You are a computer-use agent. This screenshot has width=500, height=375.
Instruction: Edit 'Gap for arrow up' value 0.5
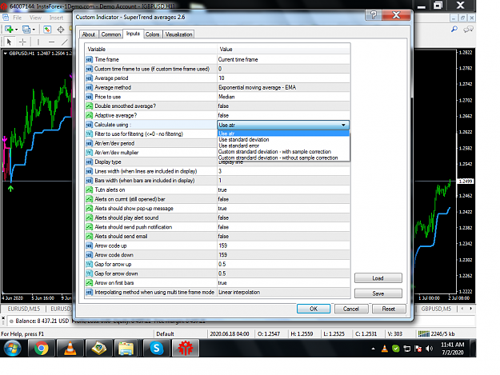283,264
